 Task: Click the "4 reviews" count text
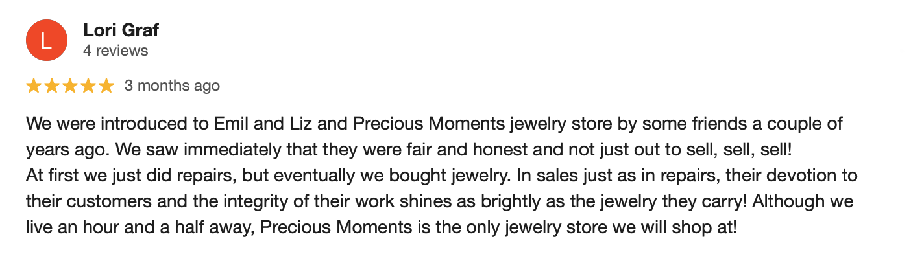click(x=116, y=50)
